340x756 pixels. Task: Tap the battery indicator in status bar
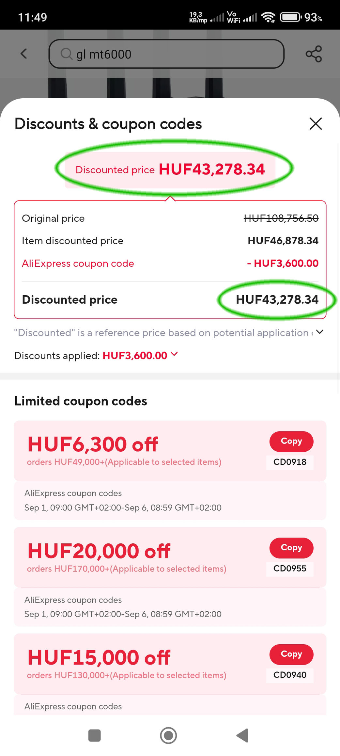pos(291,17)
